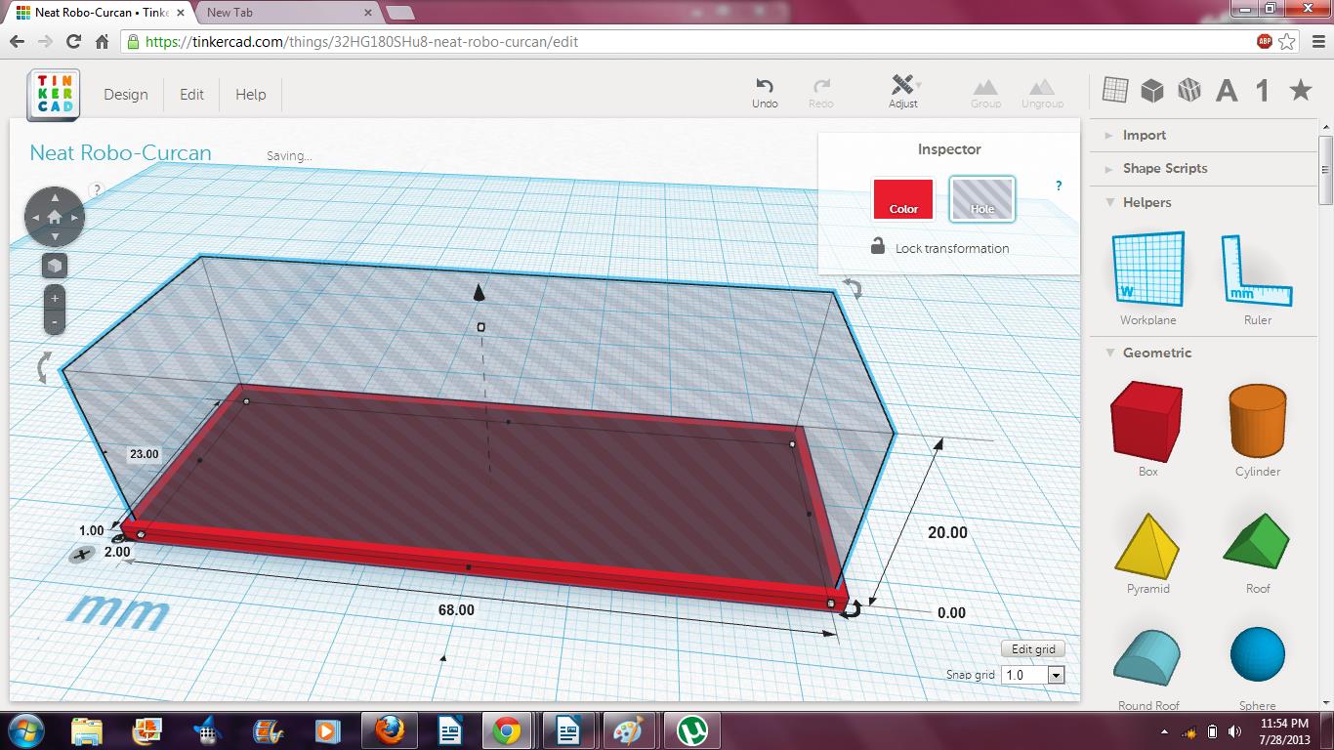Click the Redo toolbar button
Image resolution: width=1334 pixels, height=750 pixels.
[821, 93]
